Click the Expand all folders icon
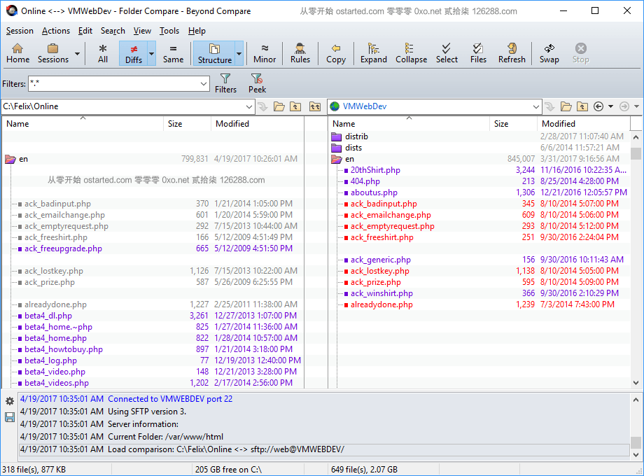This screenshot has width=644, height=476. (x=373, y=53)
